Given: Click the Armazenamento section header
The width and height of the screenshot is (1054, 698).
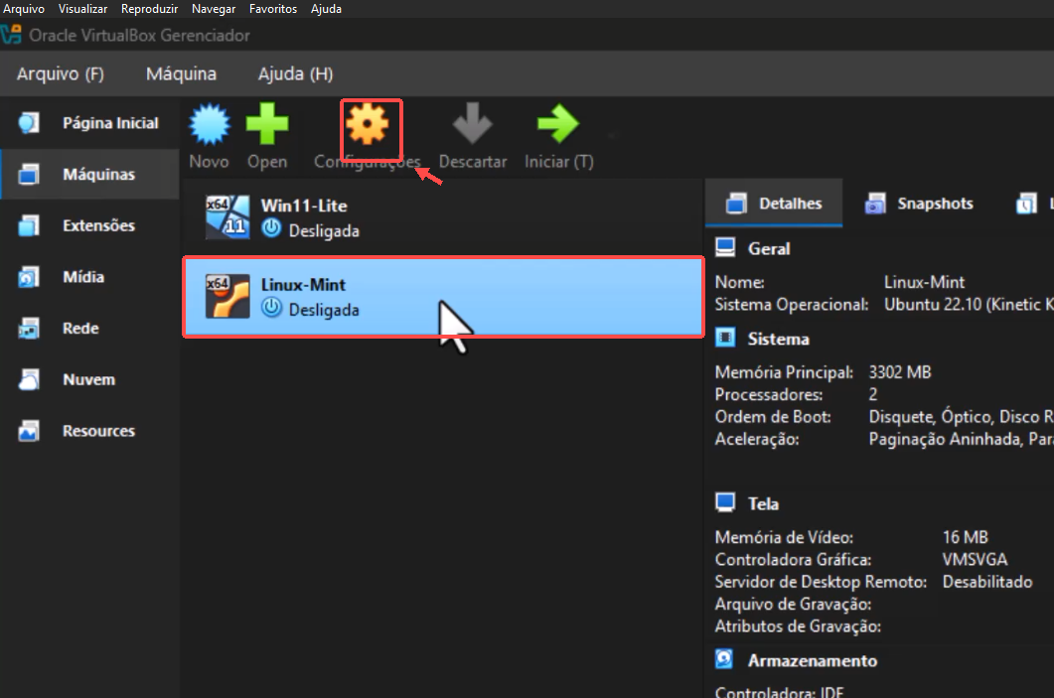Looking at the screenshot, I should coord(813,661).
